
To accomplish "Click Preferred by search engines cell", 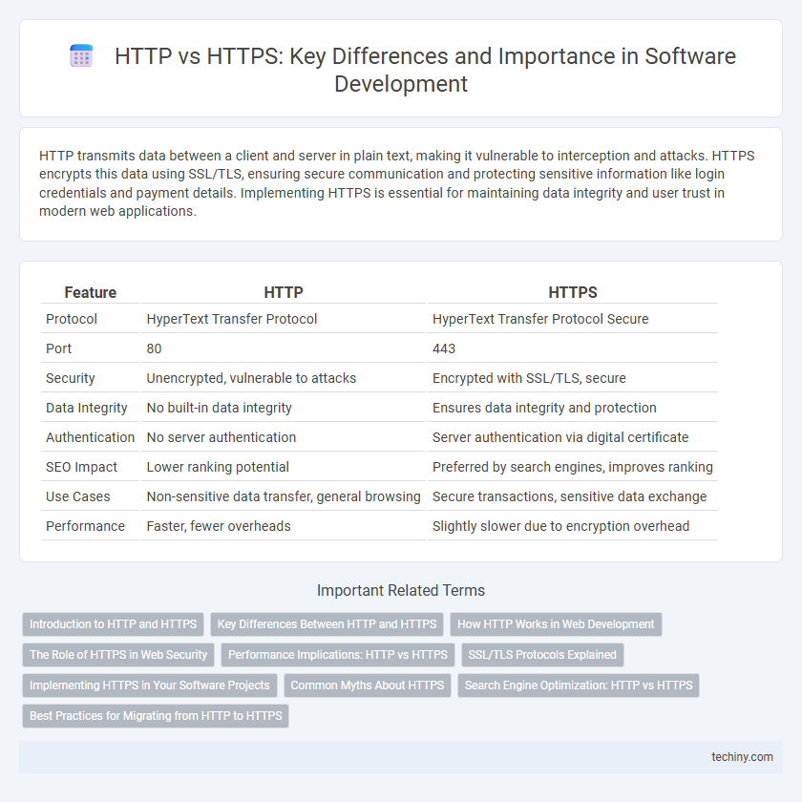I will [573, 468].
